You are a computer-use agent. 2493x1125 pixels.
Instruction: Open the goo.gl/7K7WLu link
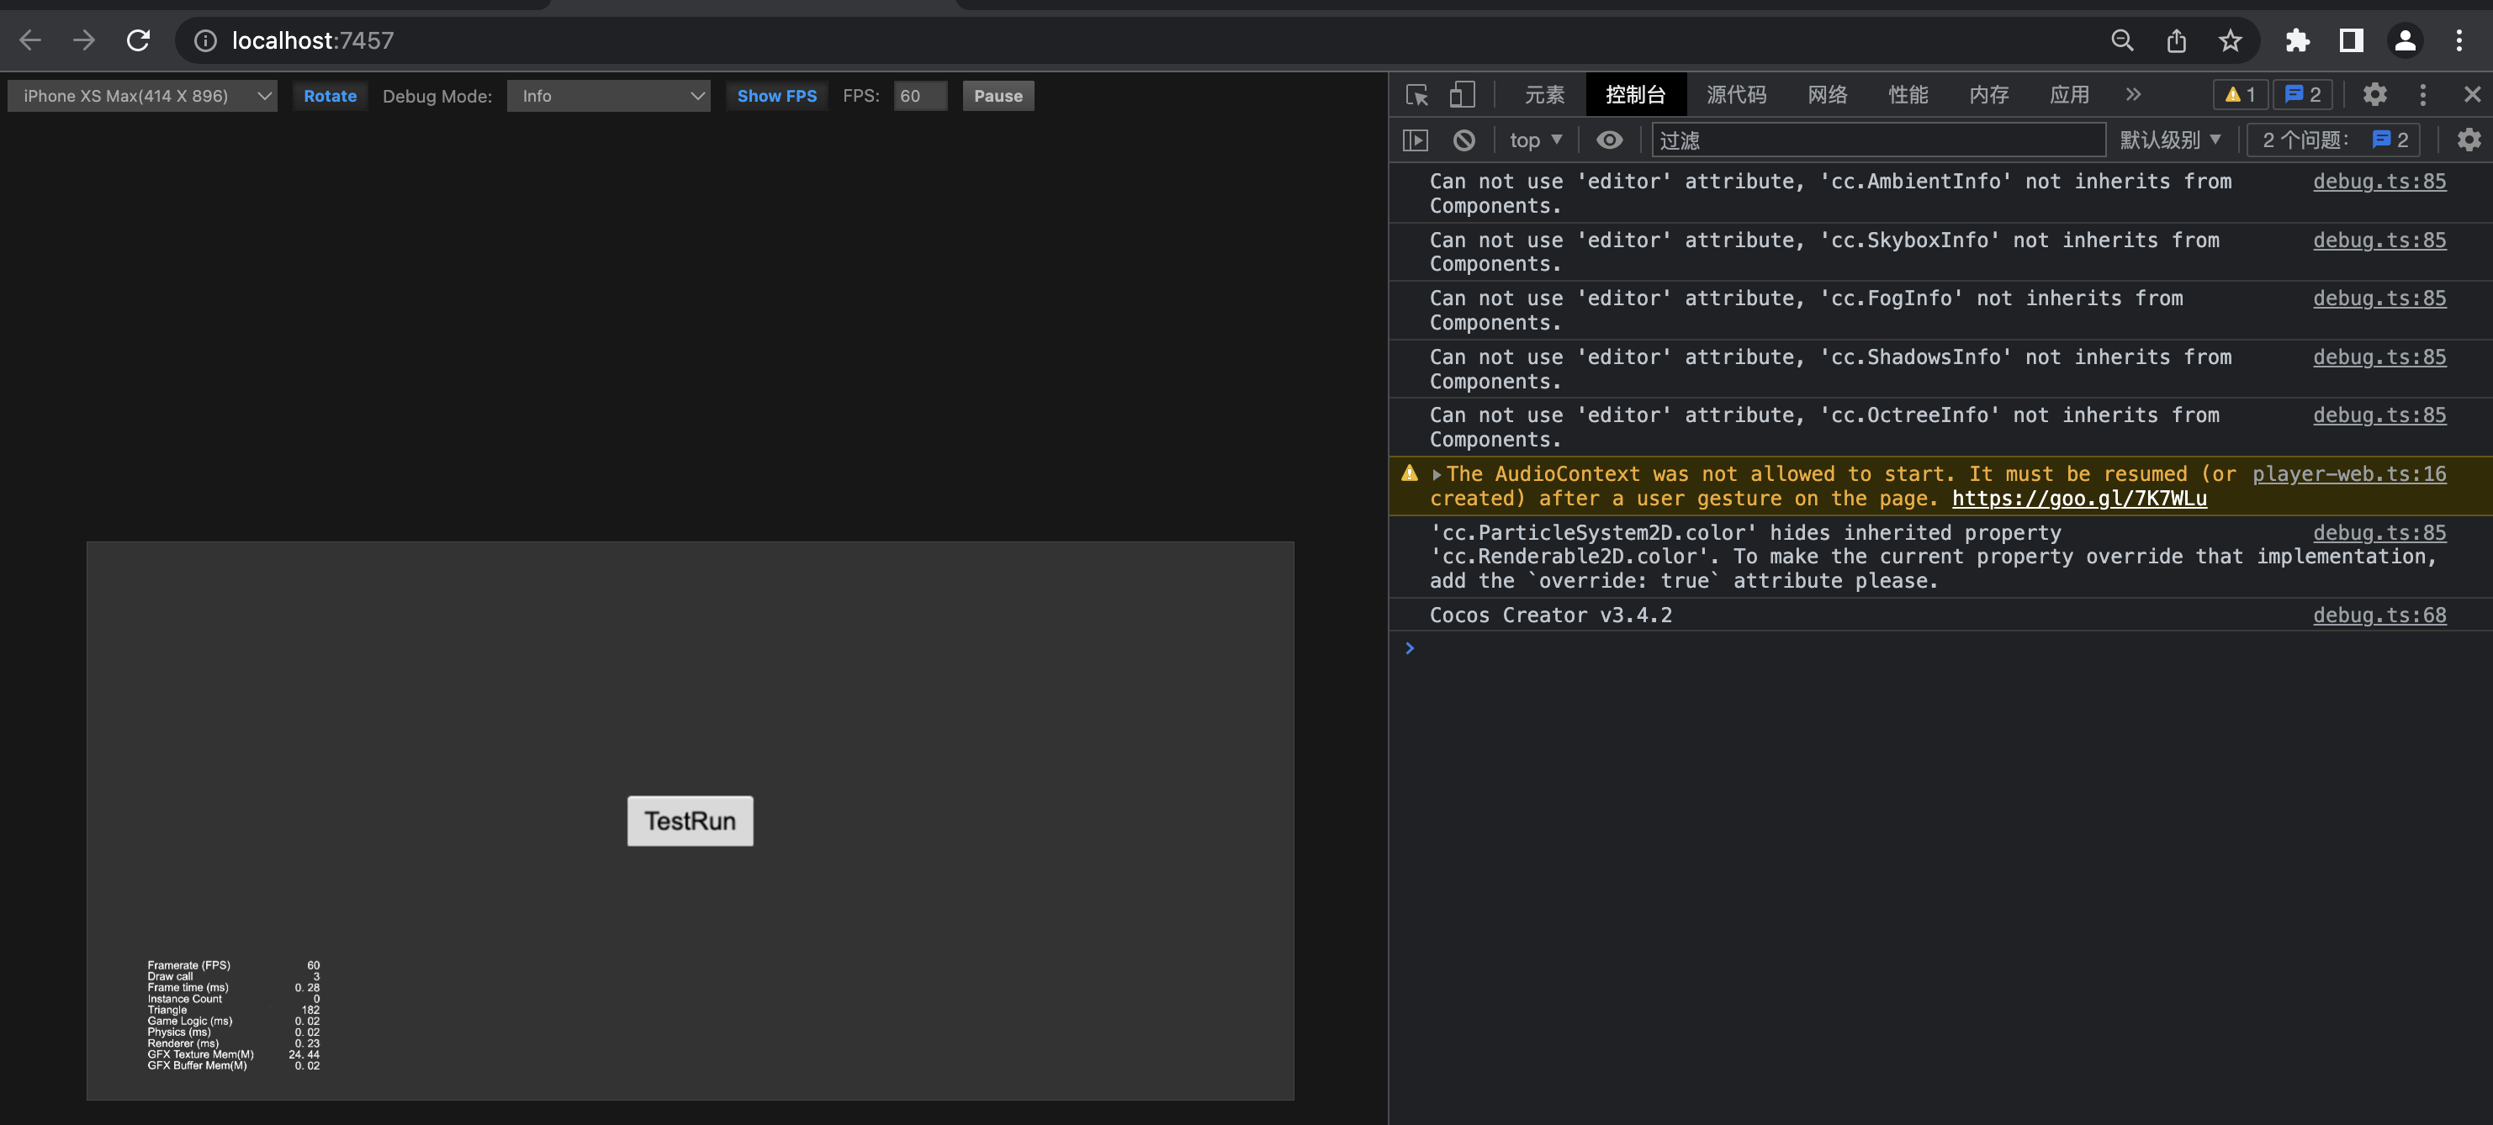2079,498
